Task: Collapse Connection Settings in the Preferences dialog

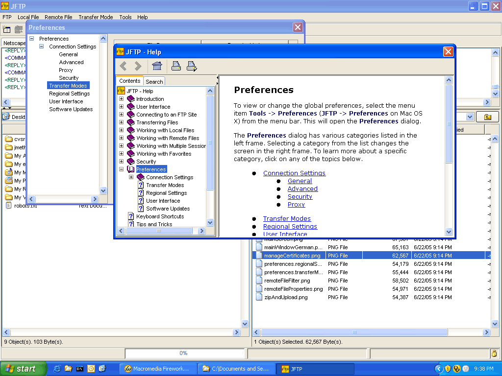Action: click(41, 47)
